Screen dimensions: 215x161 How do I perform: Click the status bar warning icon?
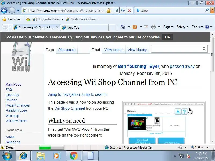(2, 148)
